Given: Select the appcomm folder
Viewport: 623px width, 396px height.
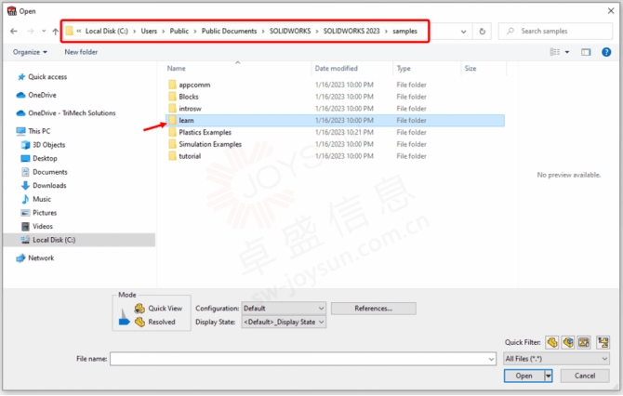Looking at the screenshot, I should [194, 85].
